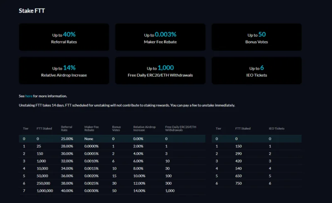Click the Maker Fee Rebate column header
The height and width of the screenshot is (203, 332).
91,129
